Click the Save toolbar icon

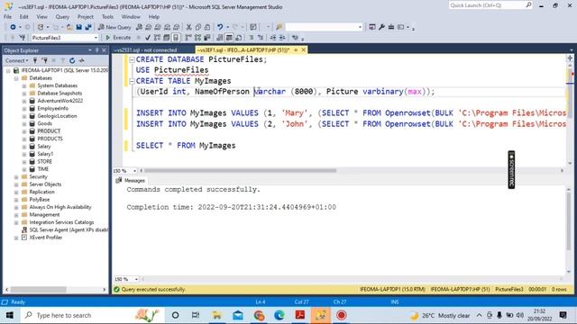78,27
